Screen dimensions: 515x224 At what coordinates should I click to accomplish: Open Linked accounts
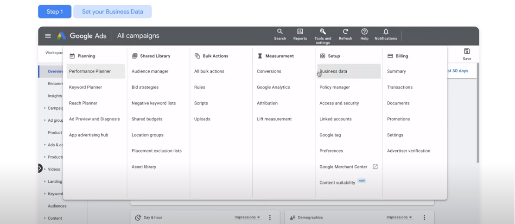336,119
